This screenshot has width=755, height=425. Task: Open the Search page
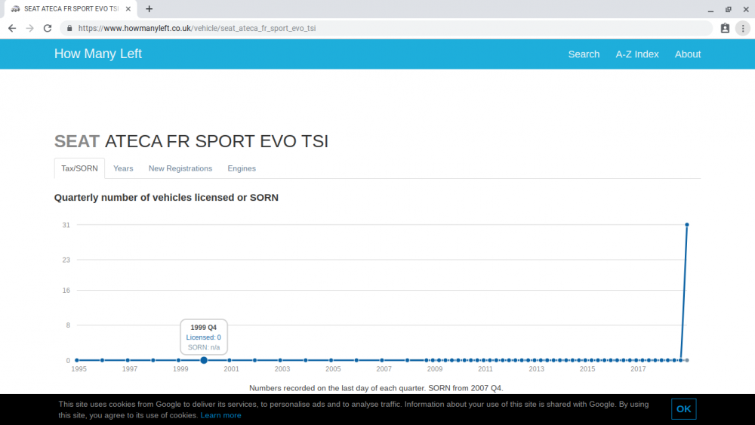point(584,54)
